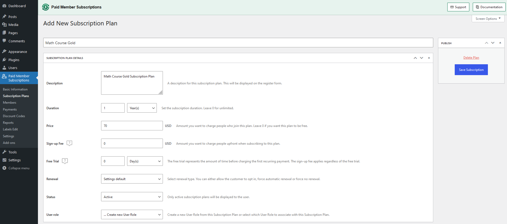Click the Sign-up Fee help tooltip icon

(x=69, y=143)
